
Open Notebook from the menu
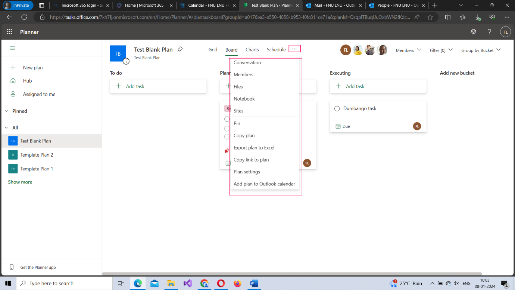265,99
